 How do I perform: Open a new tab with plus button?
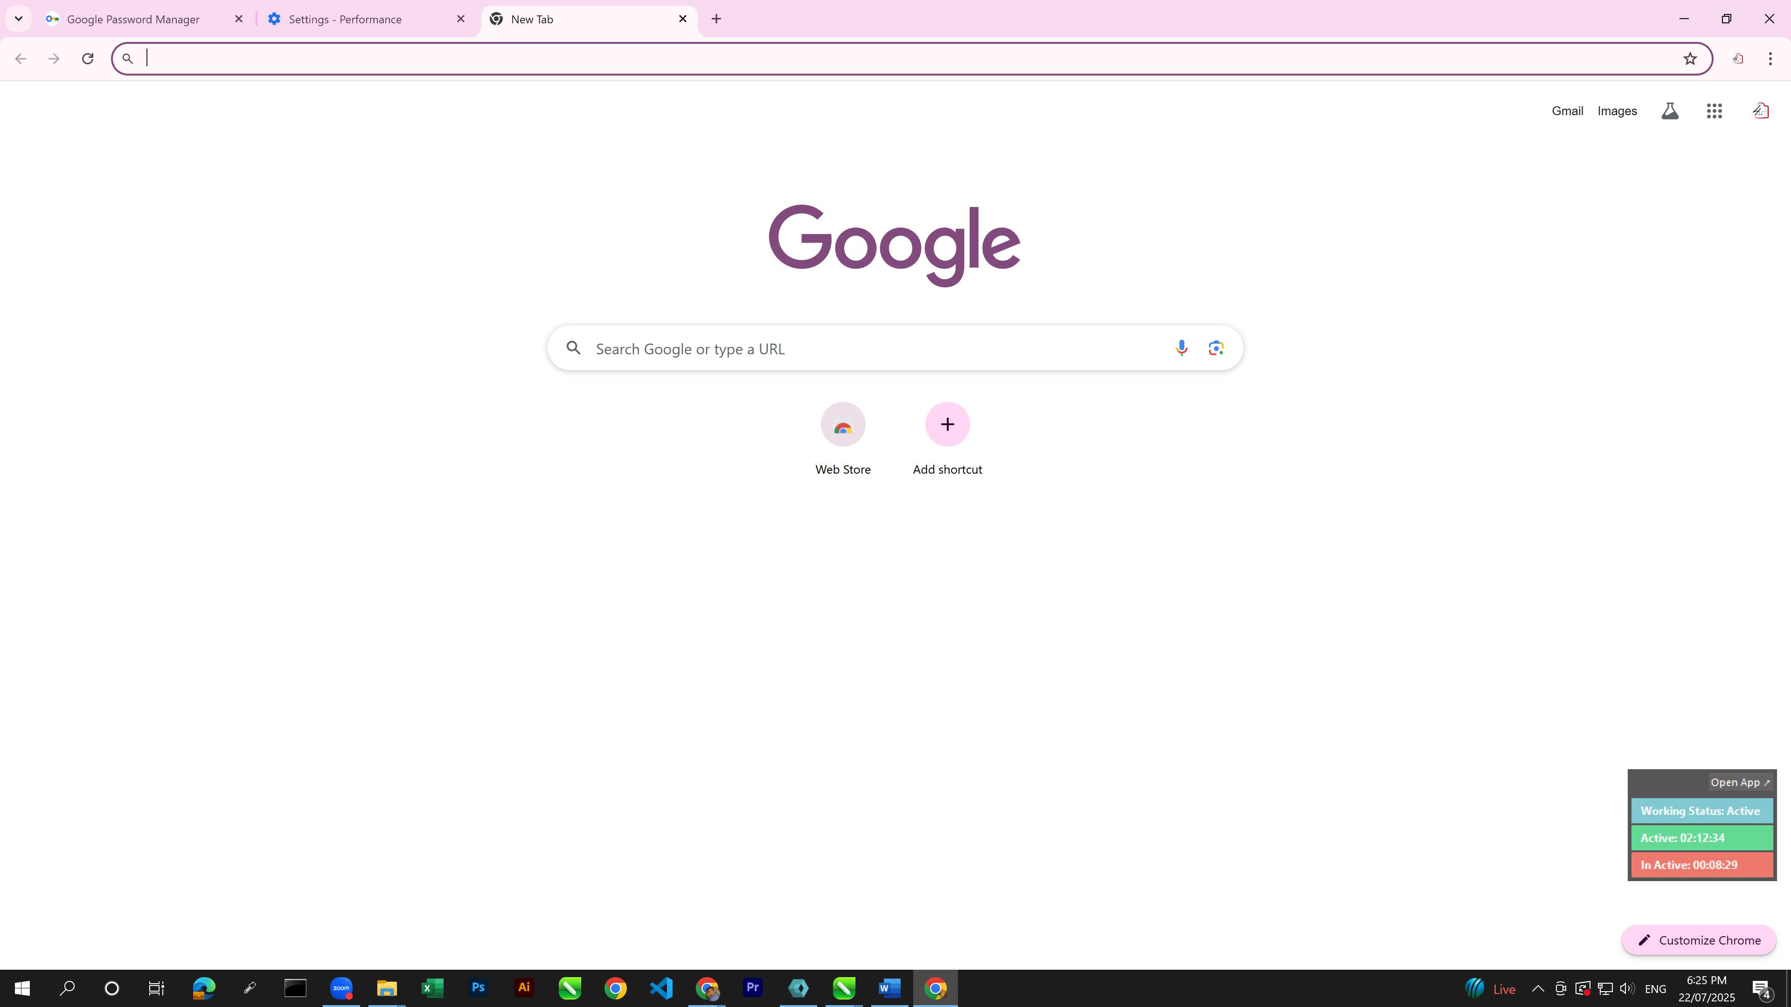coord(716,19)
